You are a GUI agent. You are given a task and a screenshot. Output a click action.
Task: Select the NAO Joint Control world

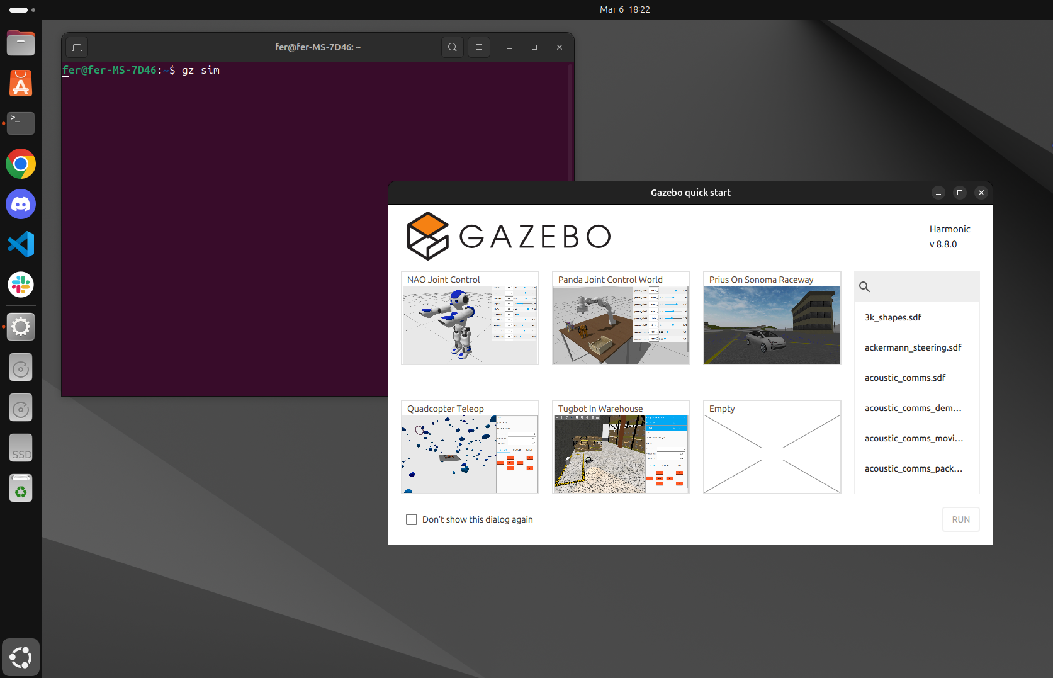click(x=470, y=319)
